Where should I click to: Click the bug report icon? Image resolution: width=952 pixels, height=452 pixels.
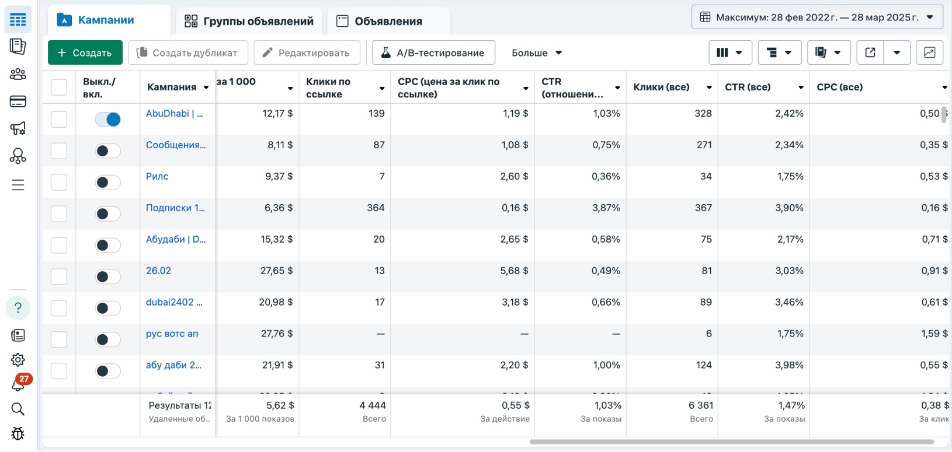pos(18,433)
